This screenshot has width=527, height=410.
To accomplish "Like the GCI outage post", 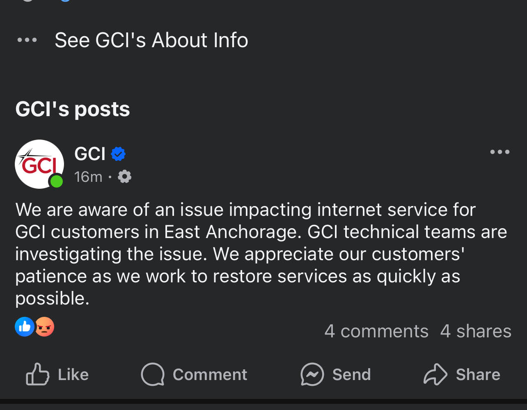I will pyautogui.click(x=57, y=374).
